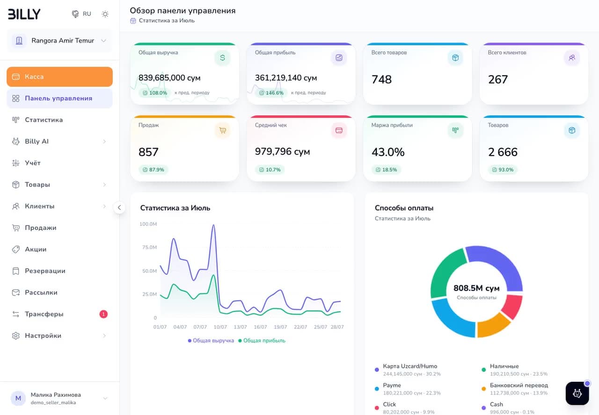Toggle Общая прибыль legend series
599x415 pixels.
coord(262,341)
